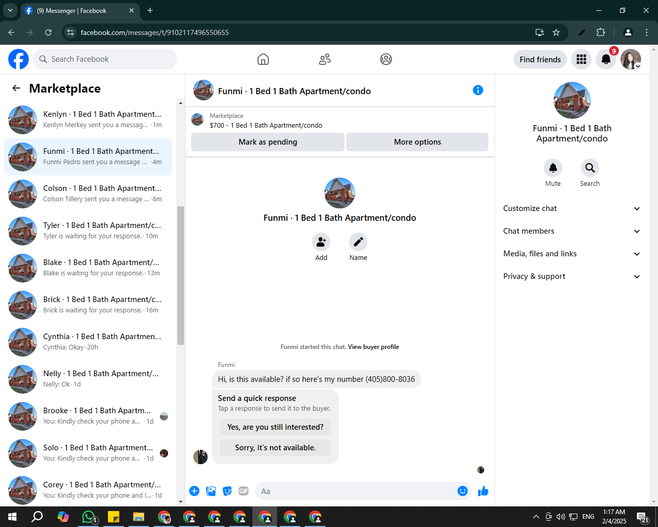Open More options for the listing
This screenshot has height=527, width=658.
click(x=417, y=142)
